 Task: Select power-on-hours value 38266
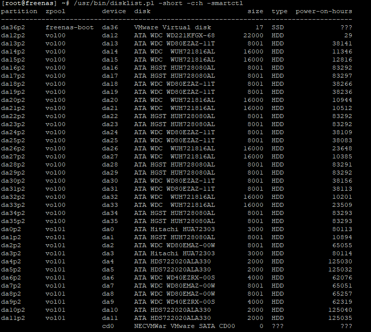[342, 84]
